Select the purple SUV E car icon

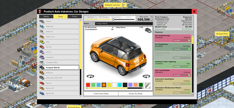[x=42, y=52]
